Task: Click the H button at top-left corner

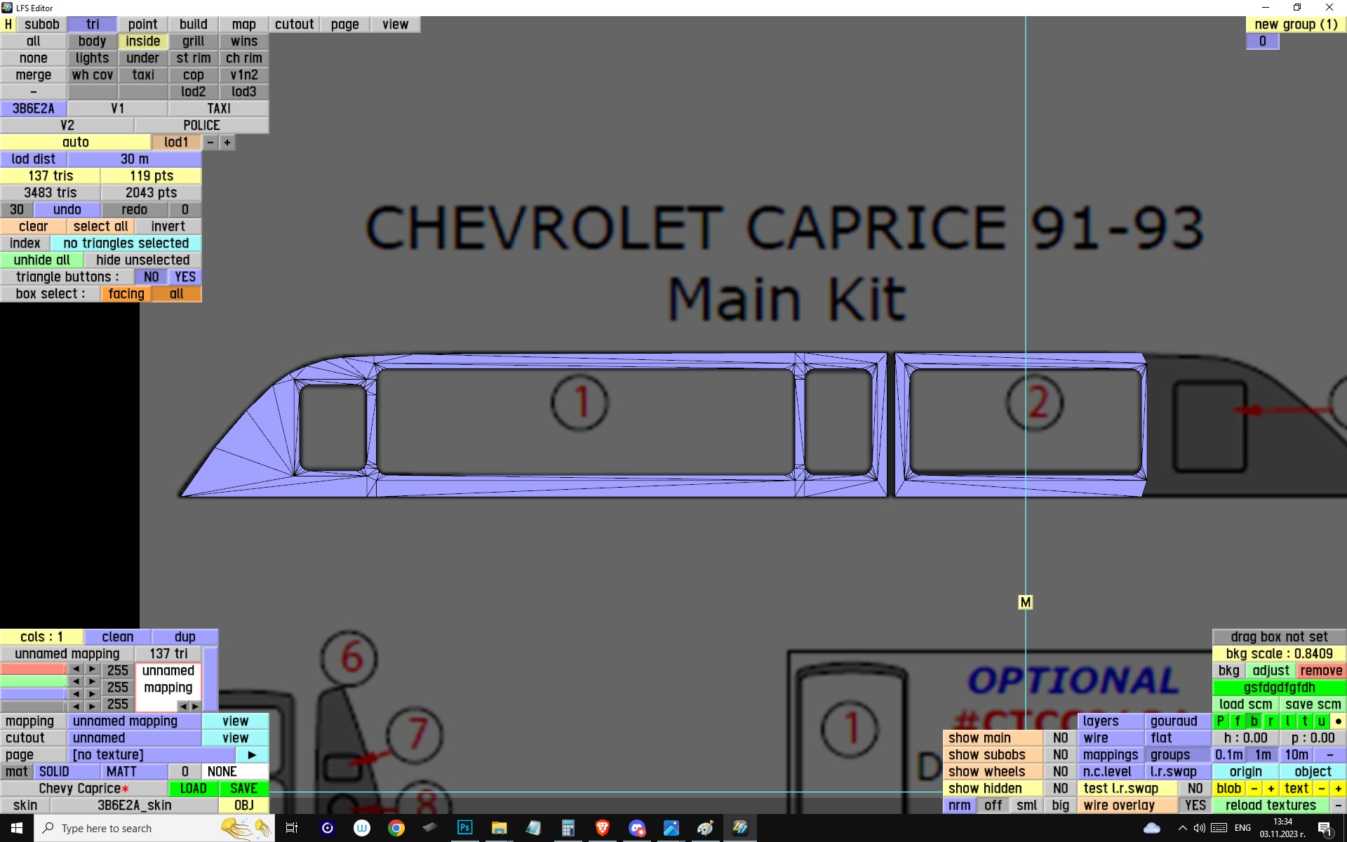Action: click(8, 24)
